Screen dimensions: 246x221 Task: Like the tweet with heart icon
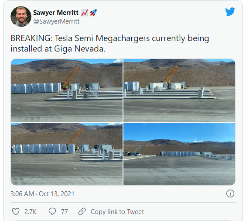(16, 211)
